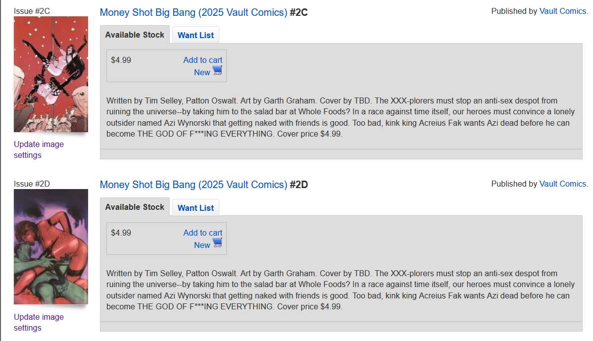The width and height of the screenshot is (593, 341).
Task: Switch to Want List tab for #2D
Action: 196,208
